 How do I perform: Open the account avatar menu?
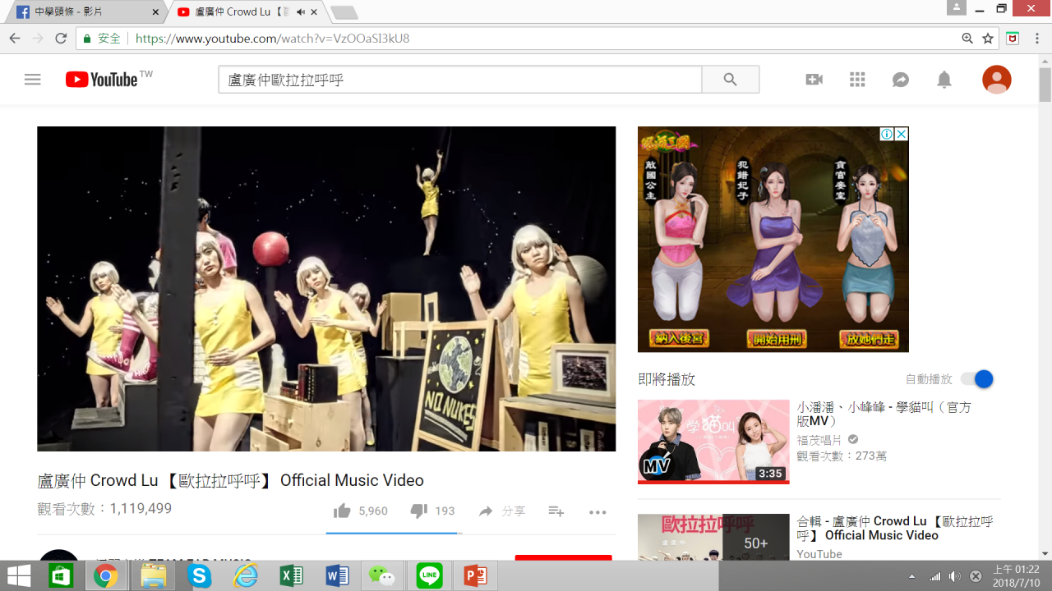point(997,80)
